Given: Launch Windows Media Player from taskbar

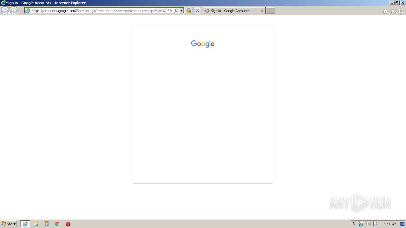Looking at the screenshot, I should click(47, 224).
